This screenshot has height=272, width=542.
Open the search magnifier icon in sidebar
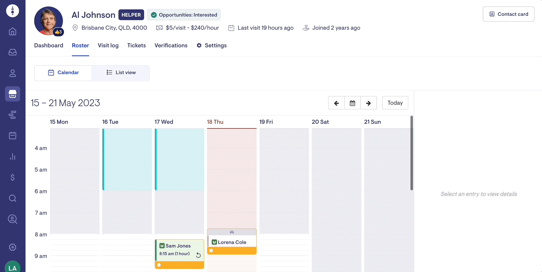(13, 198)
